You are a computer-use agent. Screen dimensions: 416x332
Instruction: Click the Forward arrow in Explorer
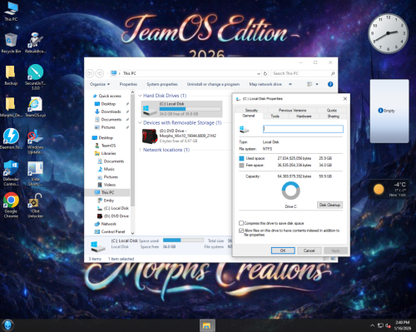pyautogui.click(x=100, y=73)
